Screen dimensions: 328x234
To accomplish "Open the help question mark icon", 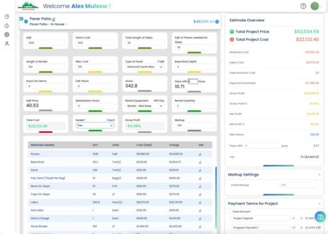I will point(303,6).
